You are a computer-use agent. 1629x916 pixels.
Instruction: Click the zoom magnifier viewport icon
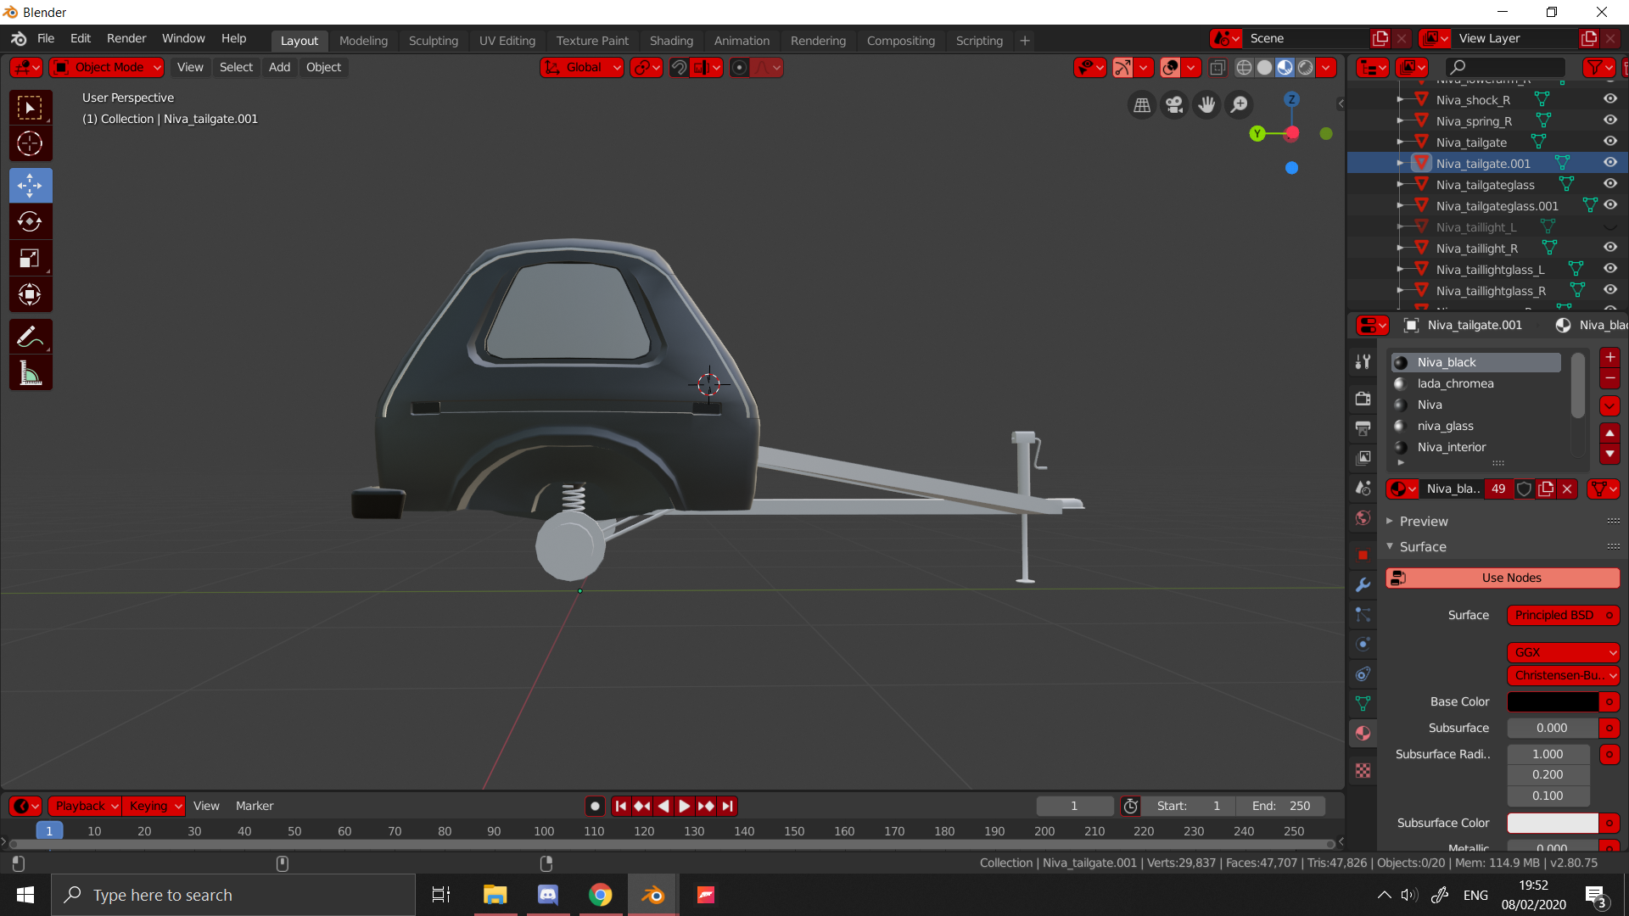(1239, 104)
